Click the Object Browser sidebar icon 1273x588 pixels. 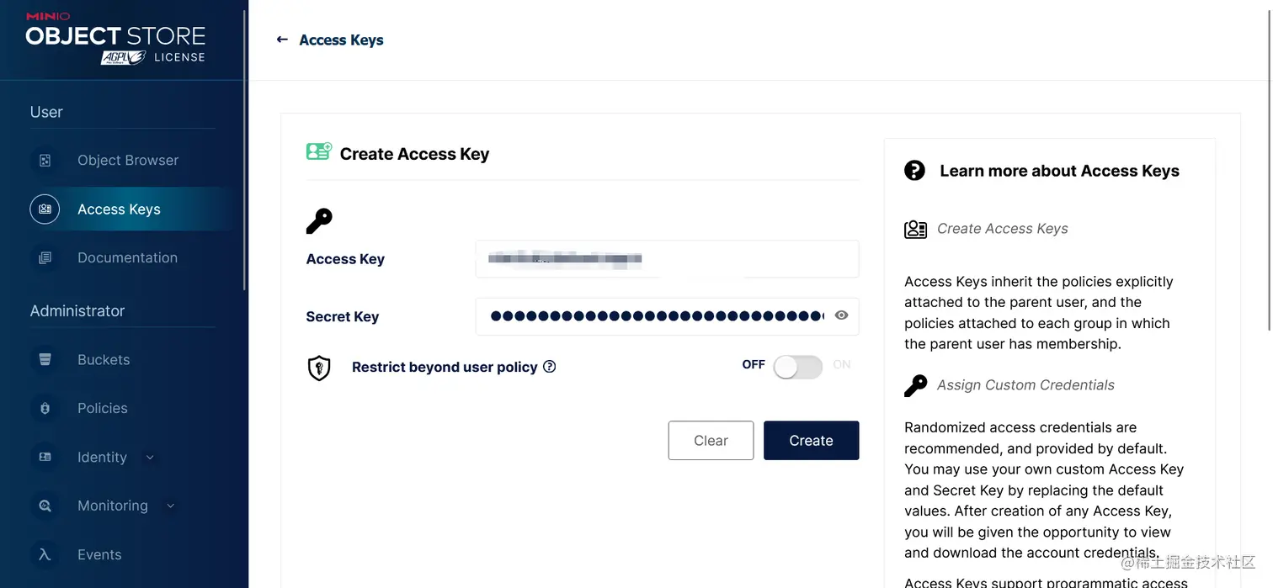point(45,160)
